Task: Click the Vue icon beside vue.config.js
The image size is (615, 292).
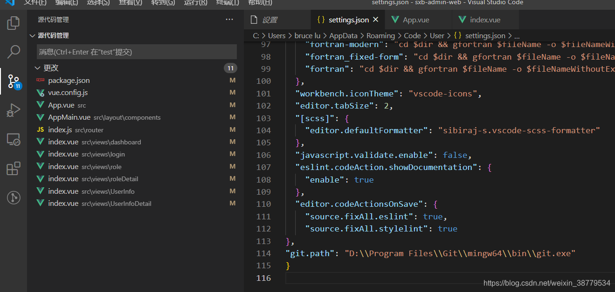Action: pyautogui.click(x=40, y=93)
